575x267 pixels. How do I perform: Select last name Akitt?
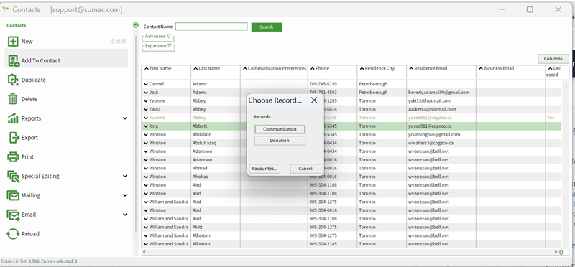(197, 228)
